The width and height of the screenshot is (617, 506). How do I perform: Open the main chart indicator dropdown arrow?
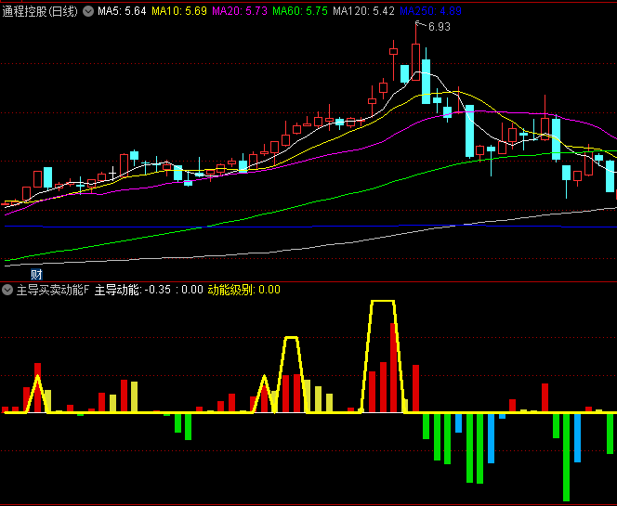point(88,11)
